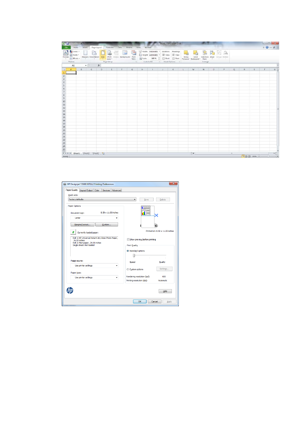Click the Apply button in HP dialog
The height and width of the screenshot is (428, 302).
(169, 302)
